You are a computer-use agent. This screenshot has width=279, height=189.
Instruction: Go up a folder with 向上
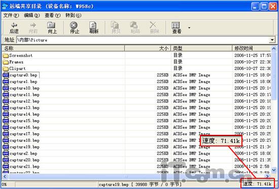click(x=52, y=28)
